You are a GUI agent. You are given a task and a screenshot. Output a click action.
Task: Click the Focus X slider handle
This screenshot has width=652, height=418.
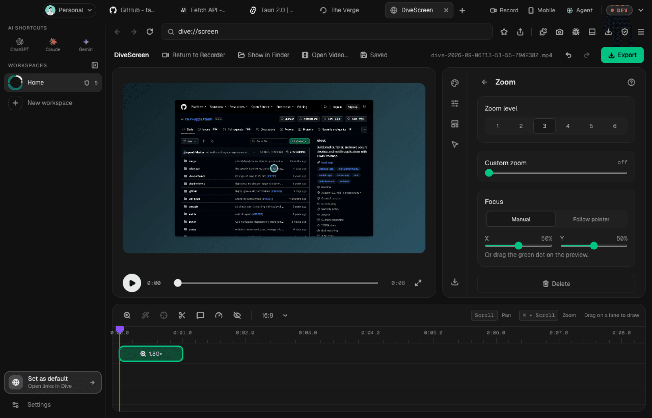pyautogui.click(x=518, y=245)
